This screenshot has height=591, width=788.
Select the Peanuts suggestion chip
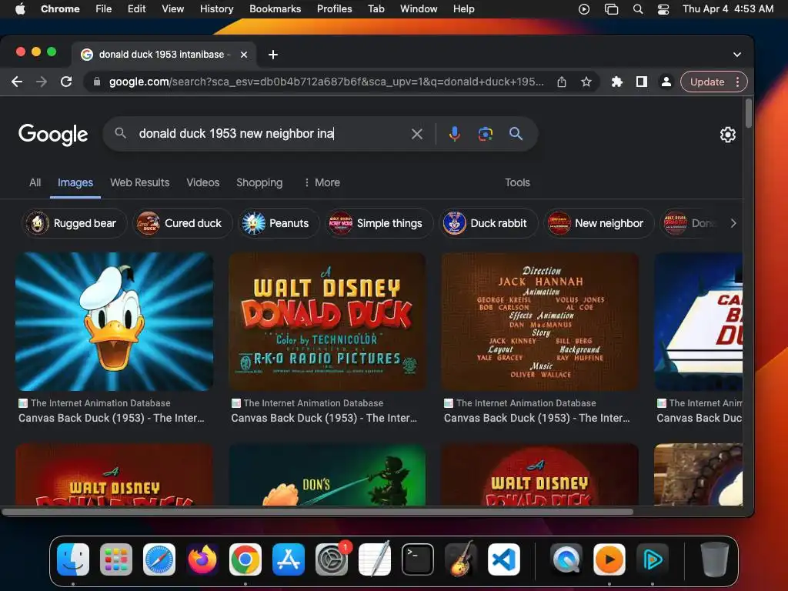point(279,223)
